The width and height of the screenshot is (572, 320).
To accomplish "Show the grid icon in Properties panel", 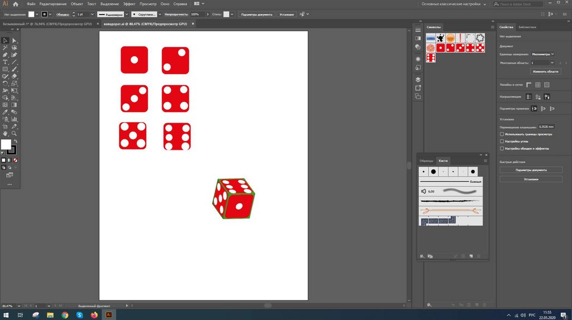I will click(537, 85).
